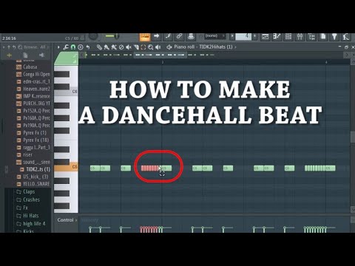Select the Mute tool in piano roll
Screen dimensions: 355x266
coord(129,47)
